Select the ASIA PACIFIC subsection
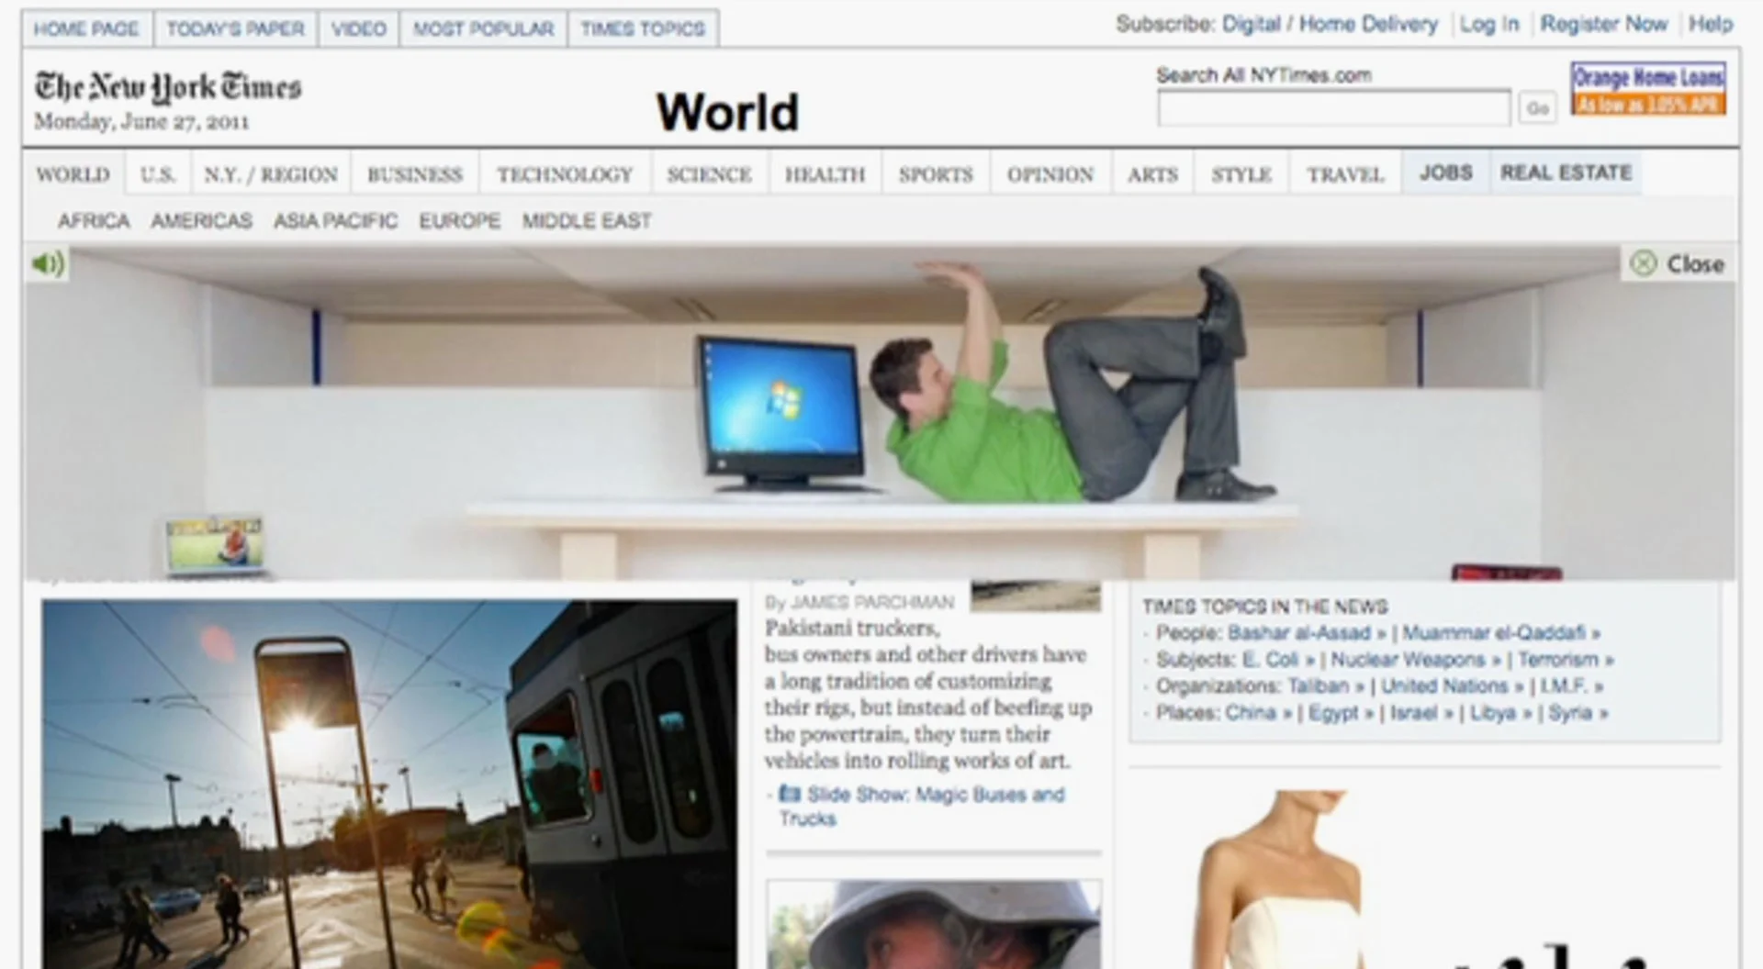 (335, 221)
